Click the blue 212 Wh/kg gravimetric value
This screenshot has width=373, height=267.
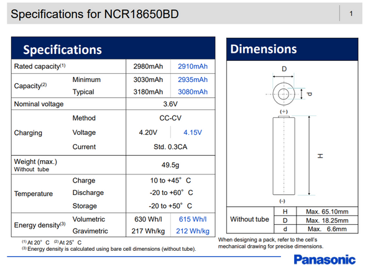pyautogui.click(x=193, y=231)
